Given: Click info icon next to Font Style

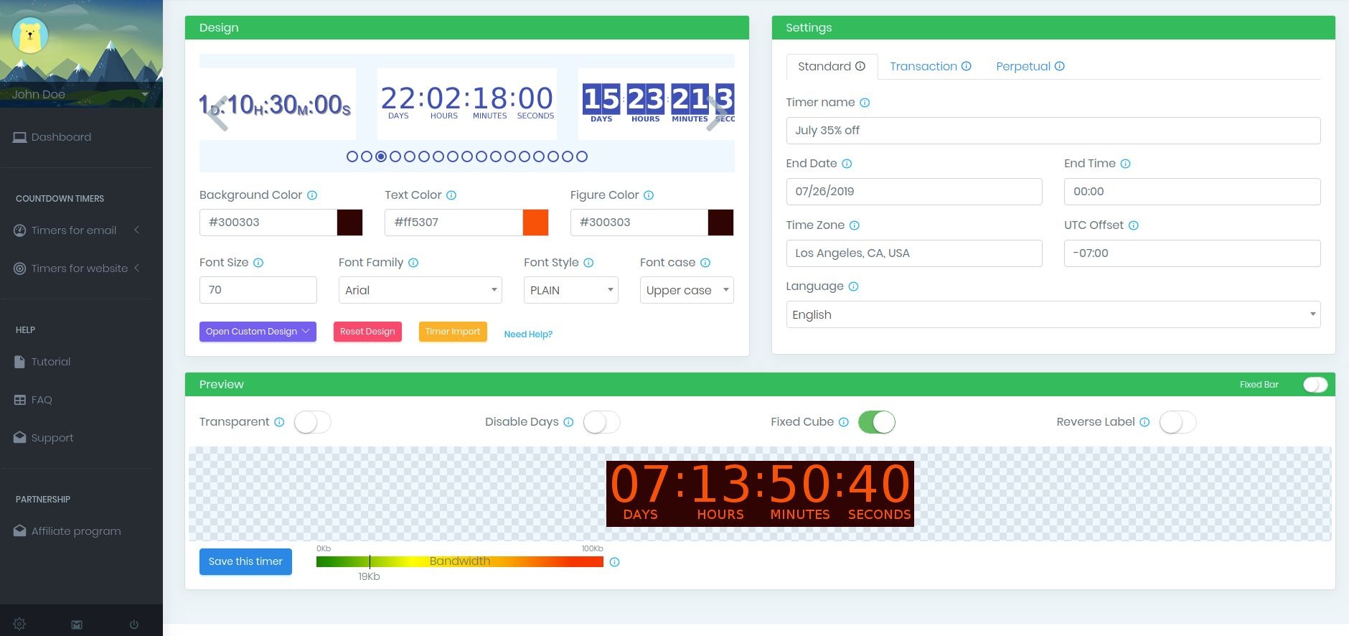Looking at the screenshot, I should tap(588, 263).
